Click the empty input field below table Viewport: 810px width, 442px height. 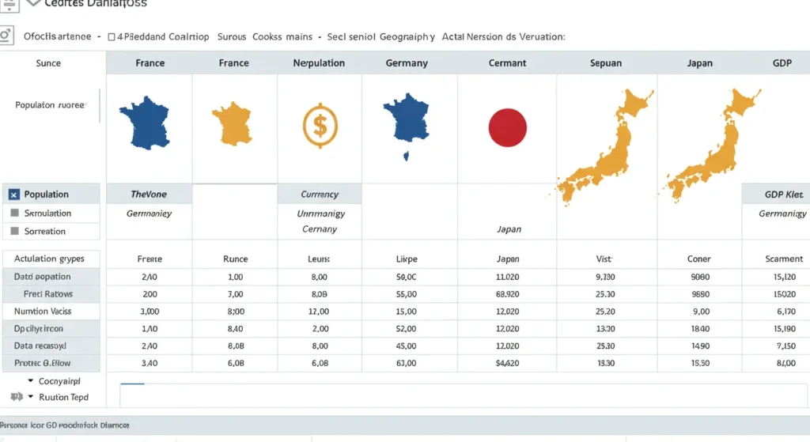point(459,395)
